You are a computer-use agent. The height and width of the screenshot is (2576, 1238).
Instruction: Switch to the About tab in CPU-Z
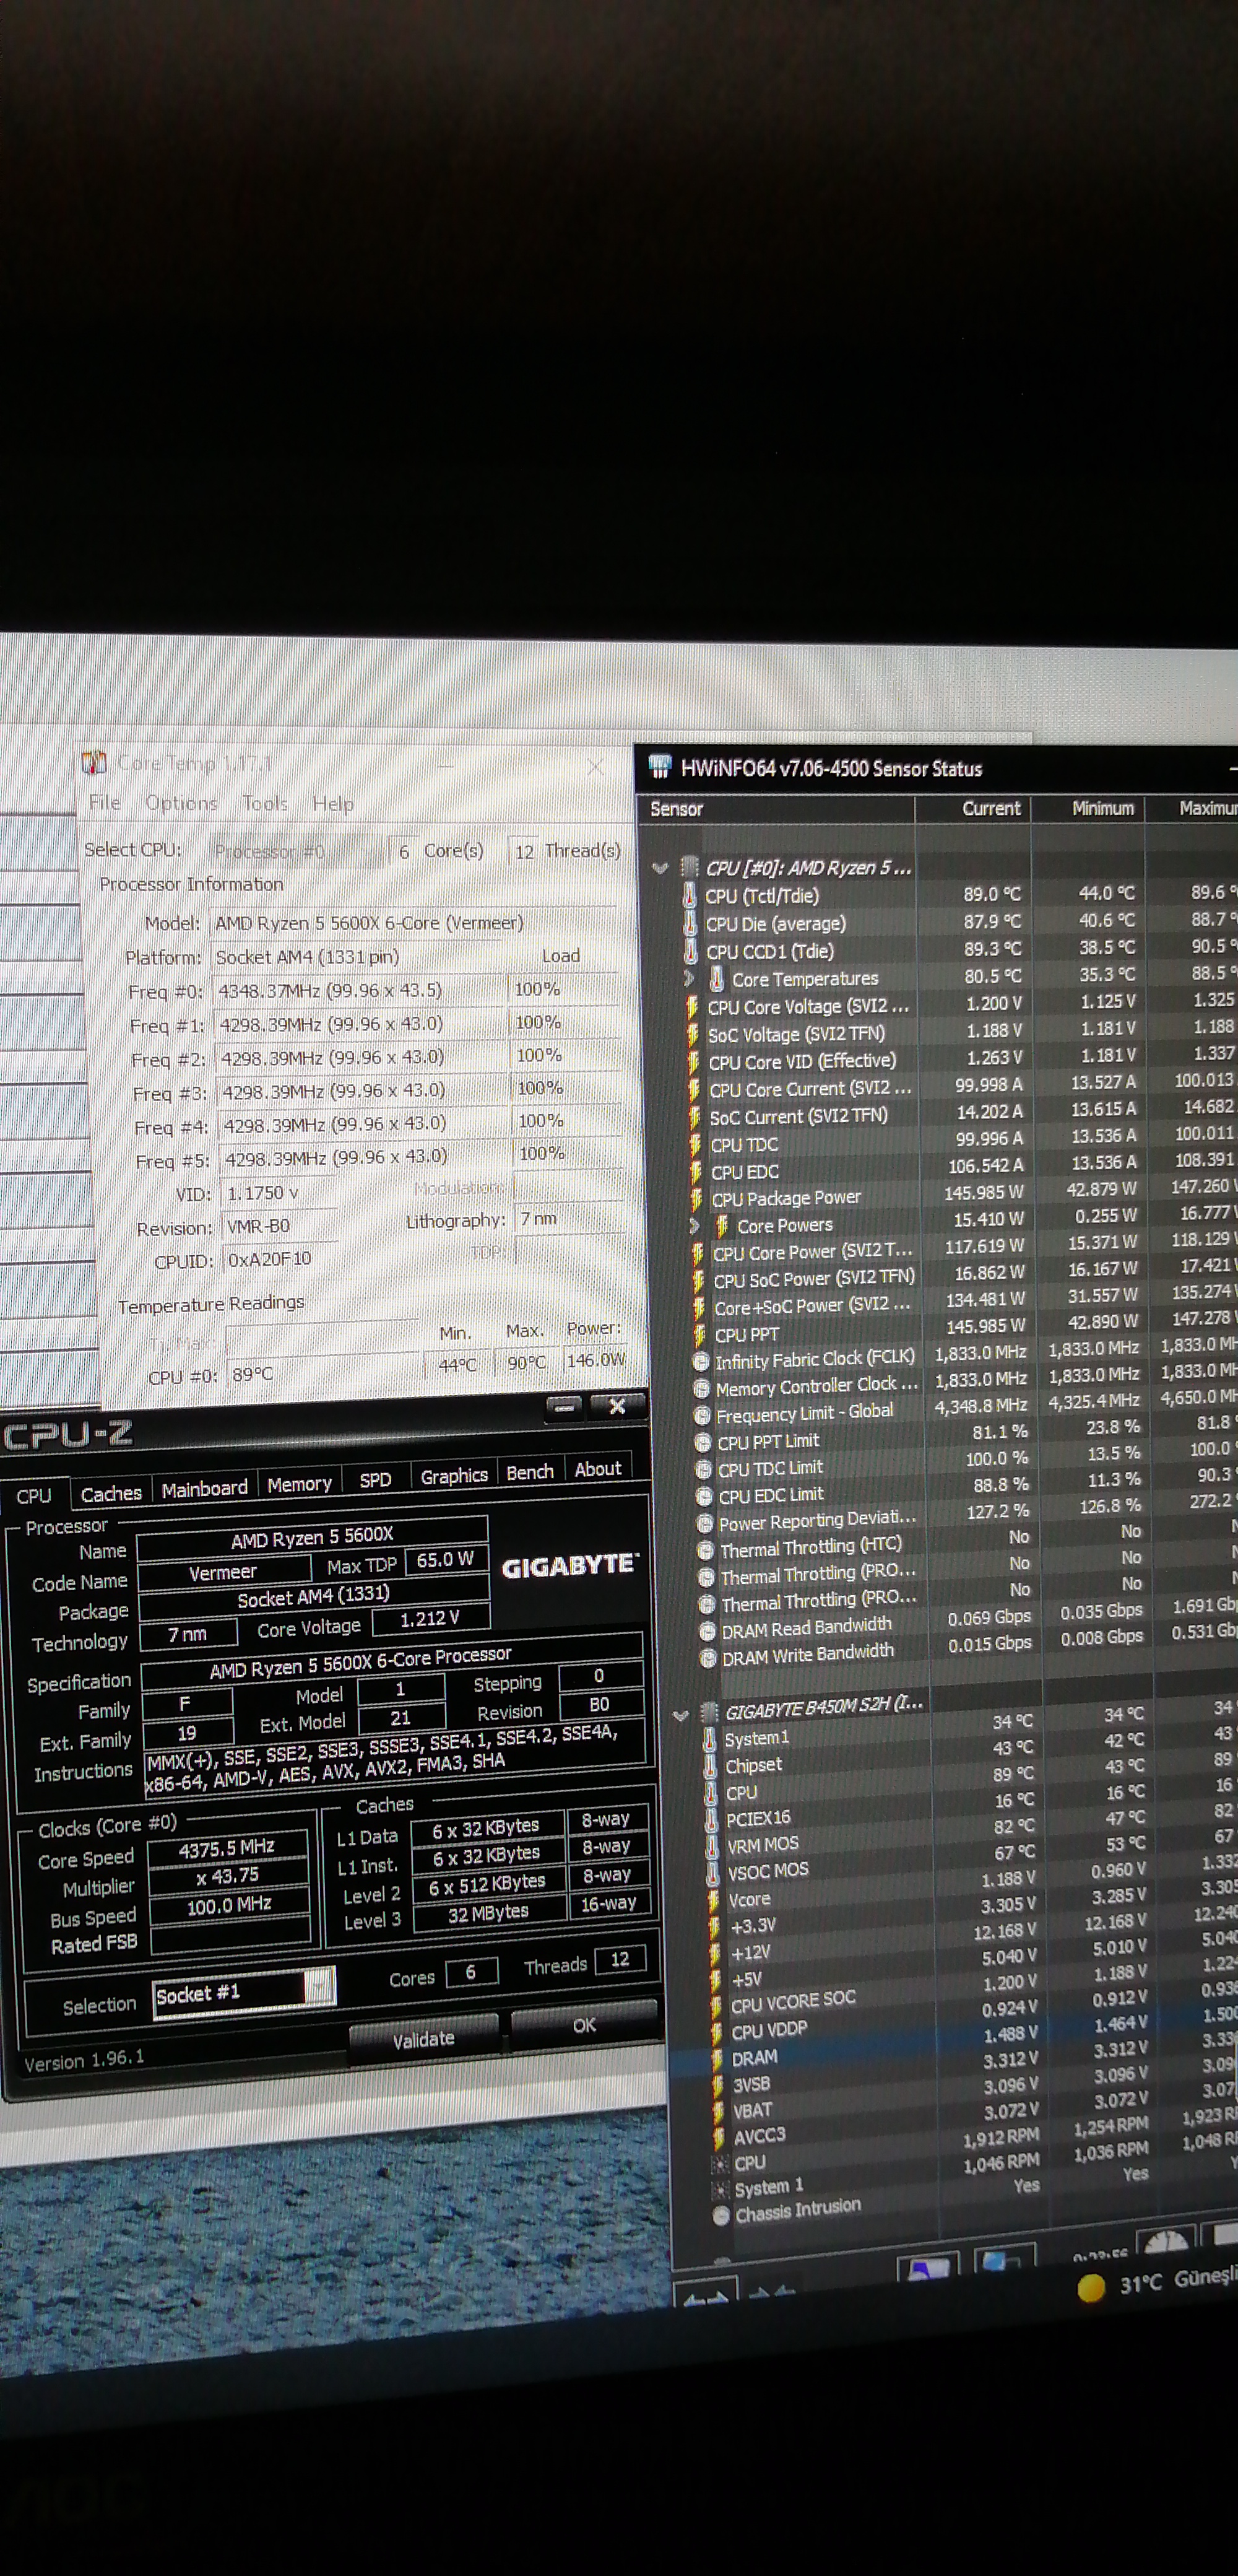click(x=598, y=1469)
